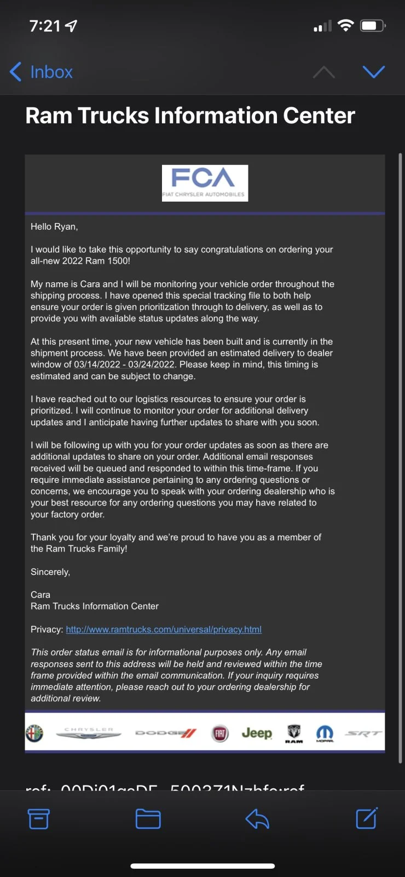Tap the Dodge brand logo
The width and height of the screenshot is (405, 877).
pyautogui.click(x=165, y=733)
